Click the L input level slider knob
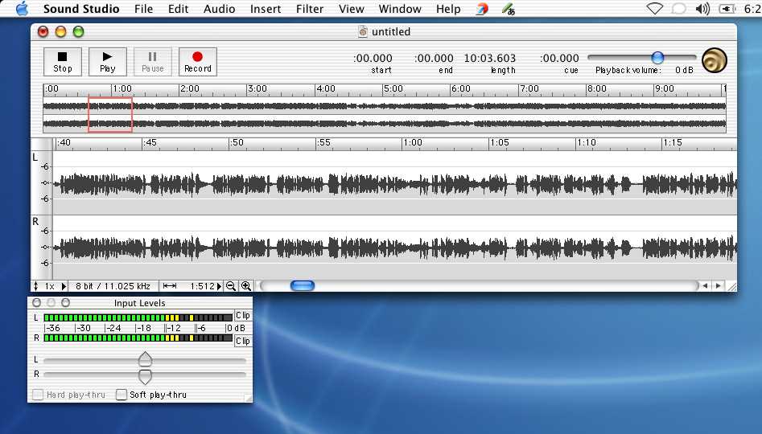 145,359
